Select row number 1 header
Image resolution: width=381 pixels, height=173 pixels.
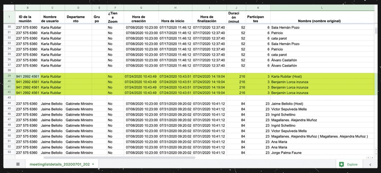[9, 17]
